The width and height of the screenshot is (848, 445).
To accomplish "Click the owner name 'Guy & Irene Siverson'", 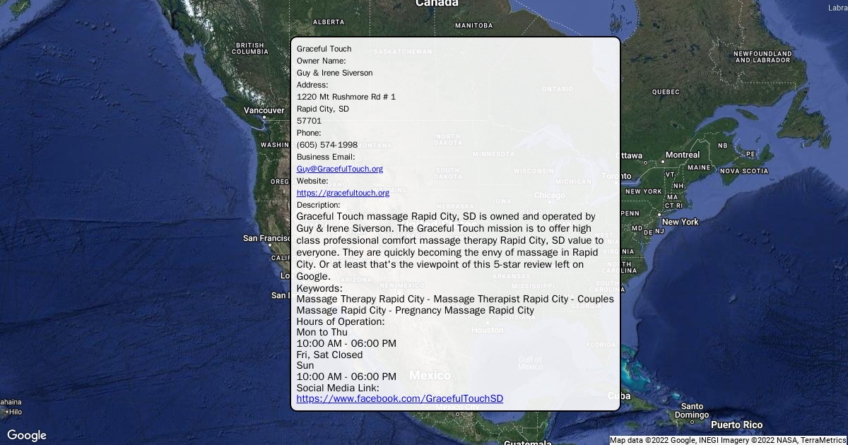I will click(x=334, y=73).
